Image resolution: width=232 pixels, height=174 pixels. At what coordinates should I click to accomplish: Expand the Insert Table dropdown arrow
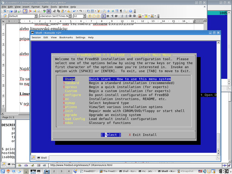coord(95,11)
